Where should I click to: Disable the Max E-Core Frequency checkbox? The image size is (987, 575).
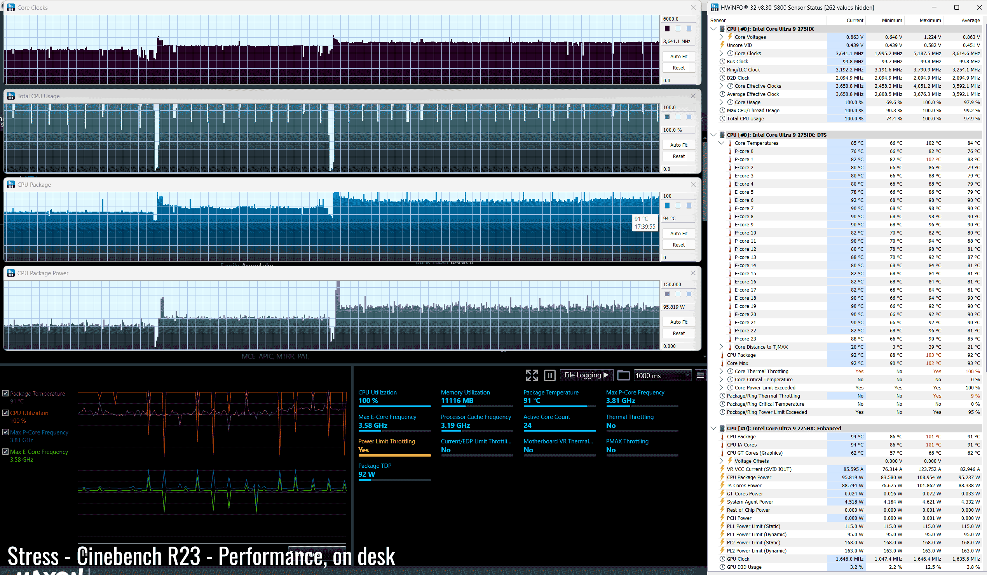(x=5, y=451)
